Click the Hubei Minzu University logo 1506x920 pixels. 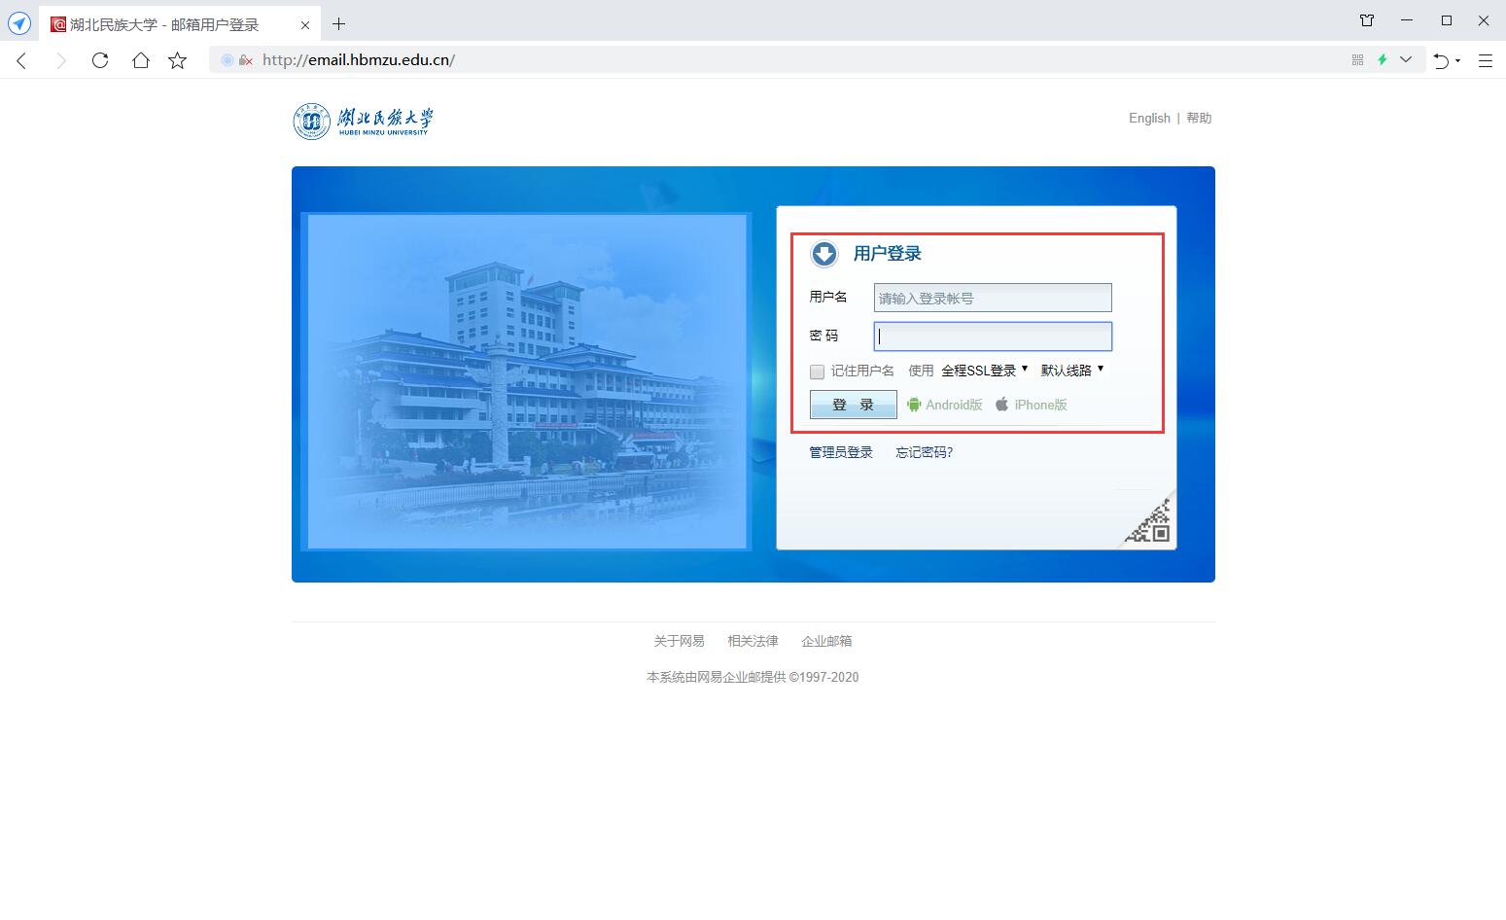(363, 121)
